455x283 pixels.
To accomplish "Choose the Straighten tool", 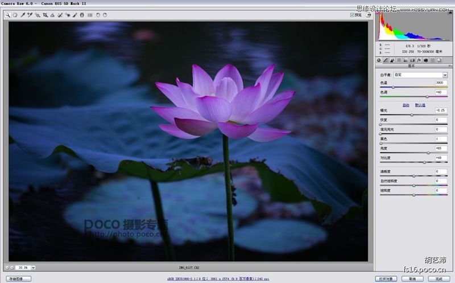I will point(52,15).
